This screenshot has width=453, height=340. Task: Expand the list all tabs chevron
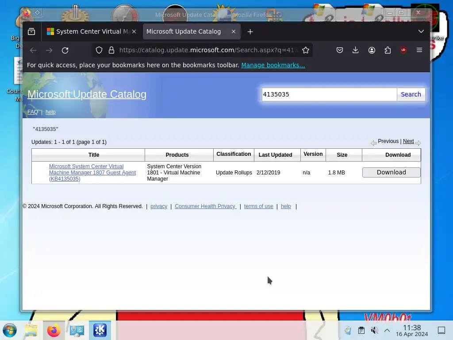pos(421,31)
